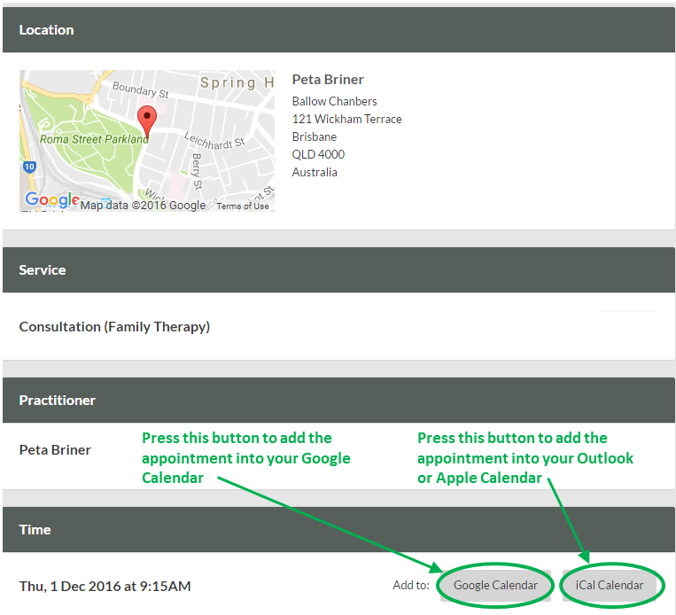Select the Consultation (Family Therapy) service text

coord(114,327)
